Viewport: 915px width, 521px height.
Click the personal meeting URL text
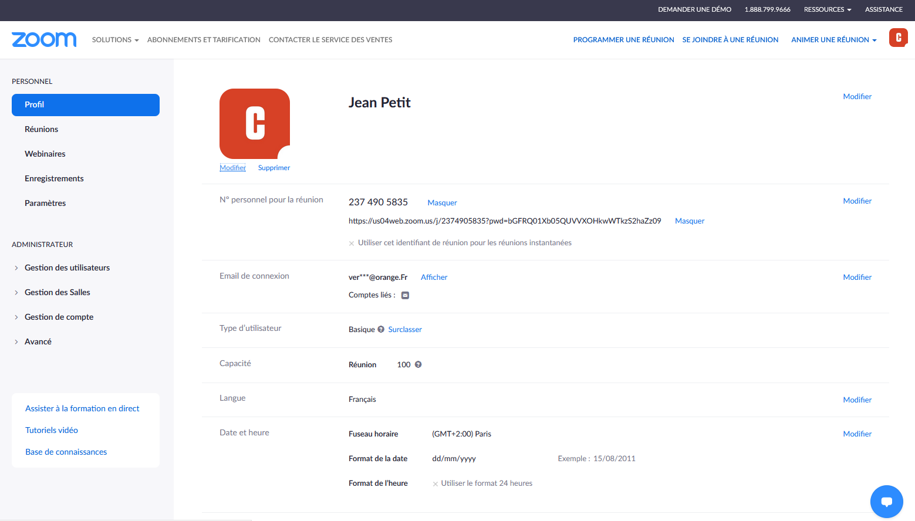[x=505, y=221]
